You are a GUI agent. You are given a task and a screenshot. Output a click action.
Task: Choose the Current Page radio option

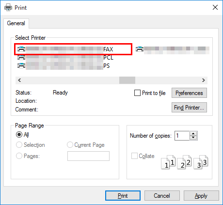pyautogui.click(x=70, y=145)
